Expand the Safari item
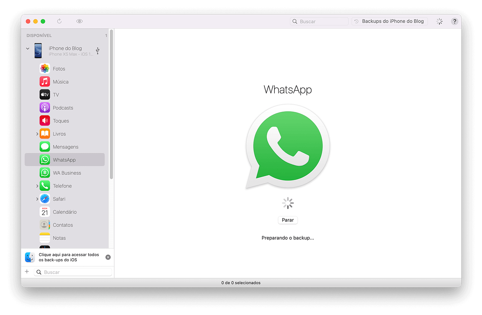The width and height of the screenshot is (482, 315). tap(37, 199)
